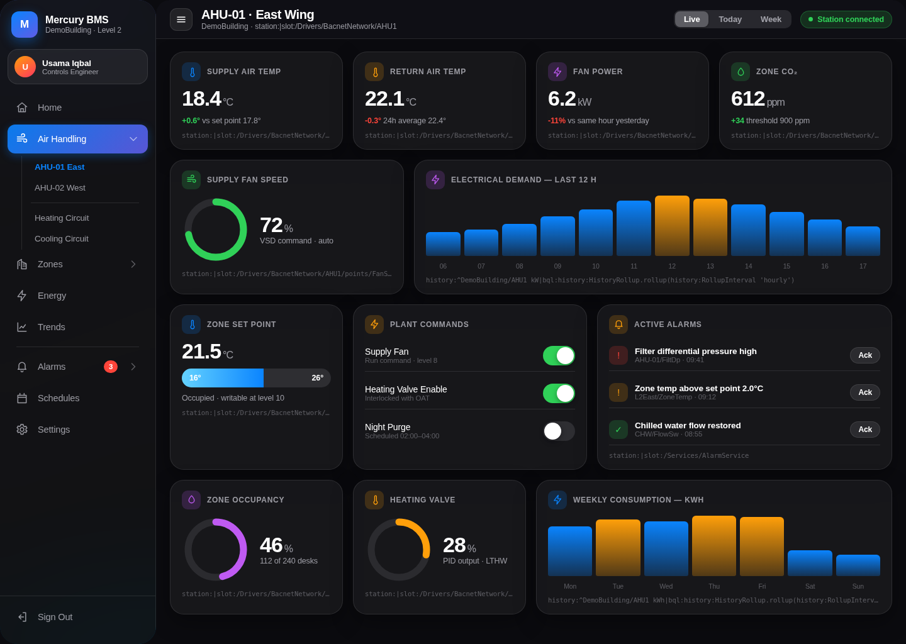Click the Fan Power lightning icon
The image size is (906, 644).
pyautogui.click(x=557, y=72)
